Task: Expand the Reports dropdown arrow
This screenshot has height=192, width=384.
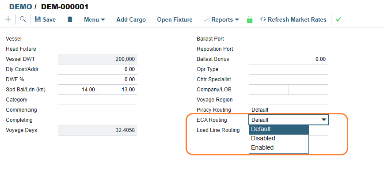Action: tap(237, 20)
